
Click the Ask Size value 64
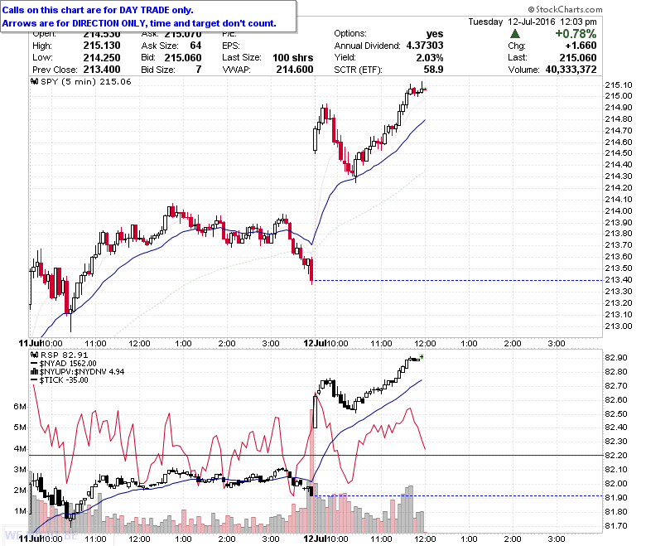click(195, 46)
